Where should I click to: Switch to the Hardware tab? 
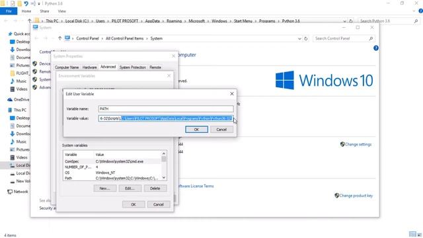[x=90, y=67]
